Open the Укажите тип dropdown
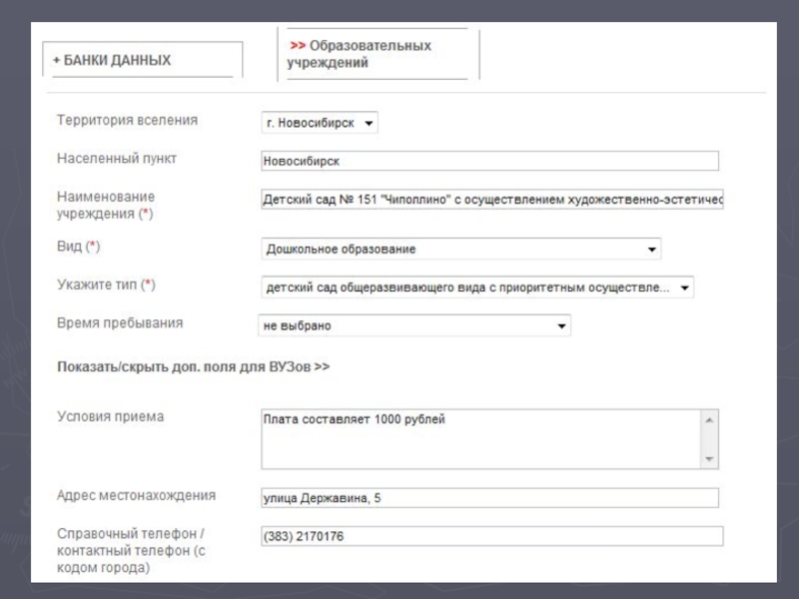Image resolution: width=799 pixels, height=599 pixels. [476, 288]
